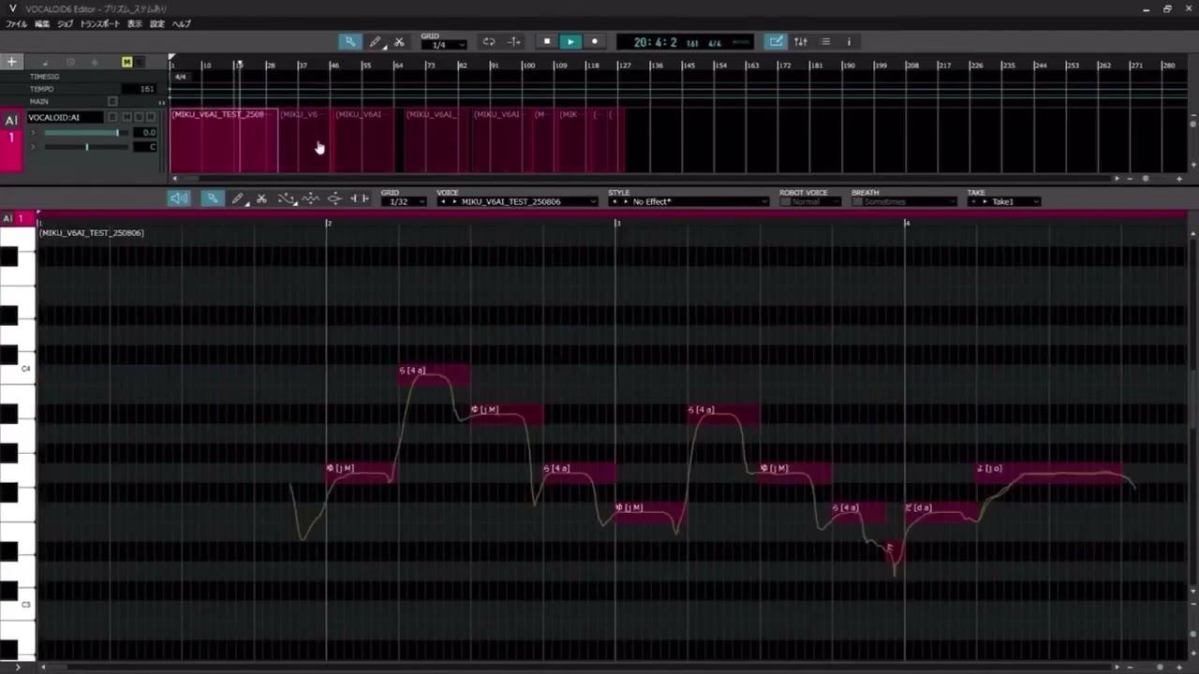
Task: Open the 表示 menu
Action: coord(135,23)
